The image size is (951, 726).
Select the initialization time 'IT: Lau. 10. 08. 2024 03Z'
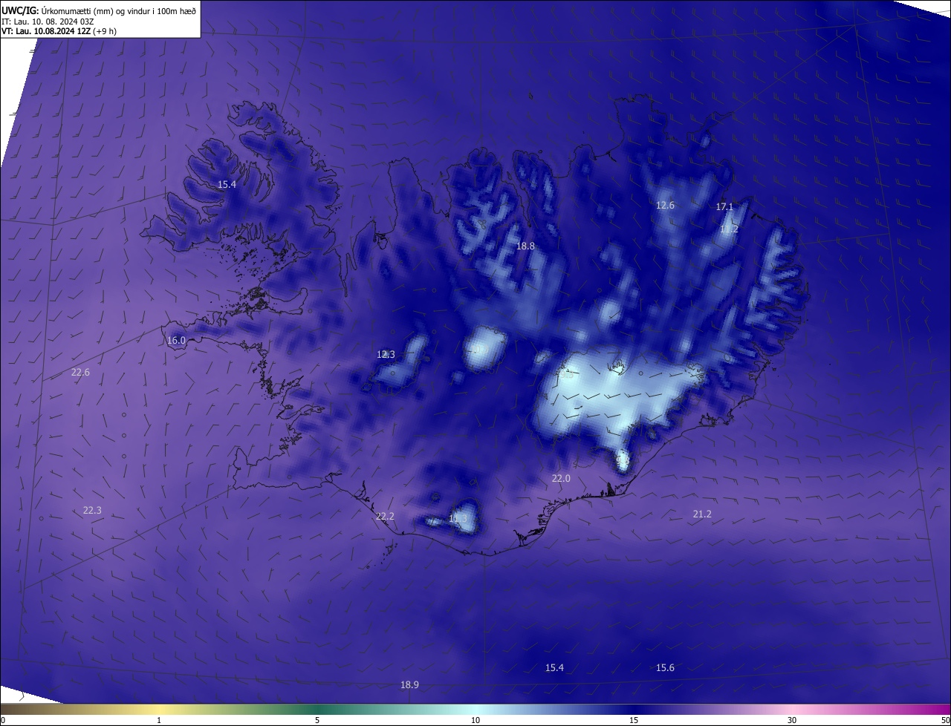[47, 21]
